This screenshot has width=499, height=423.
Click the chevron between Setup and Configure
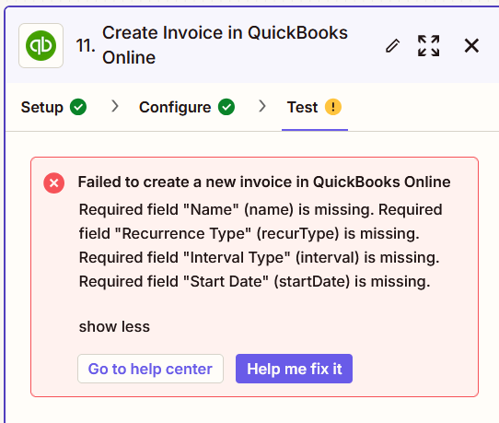(115, 106)
